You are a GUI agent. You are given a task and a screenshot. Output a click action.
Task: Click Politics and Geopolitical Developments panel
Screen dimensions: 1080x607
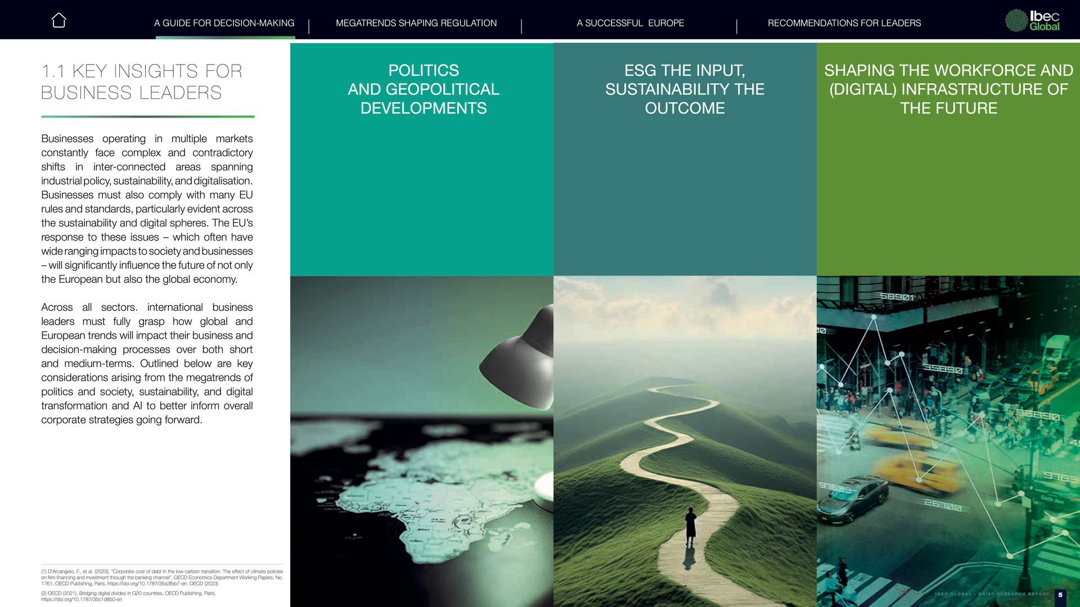click(x=423, y=89)
